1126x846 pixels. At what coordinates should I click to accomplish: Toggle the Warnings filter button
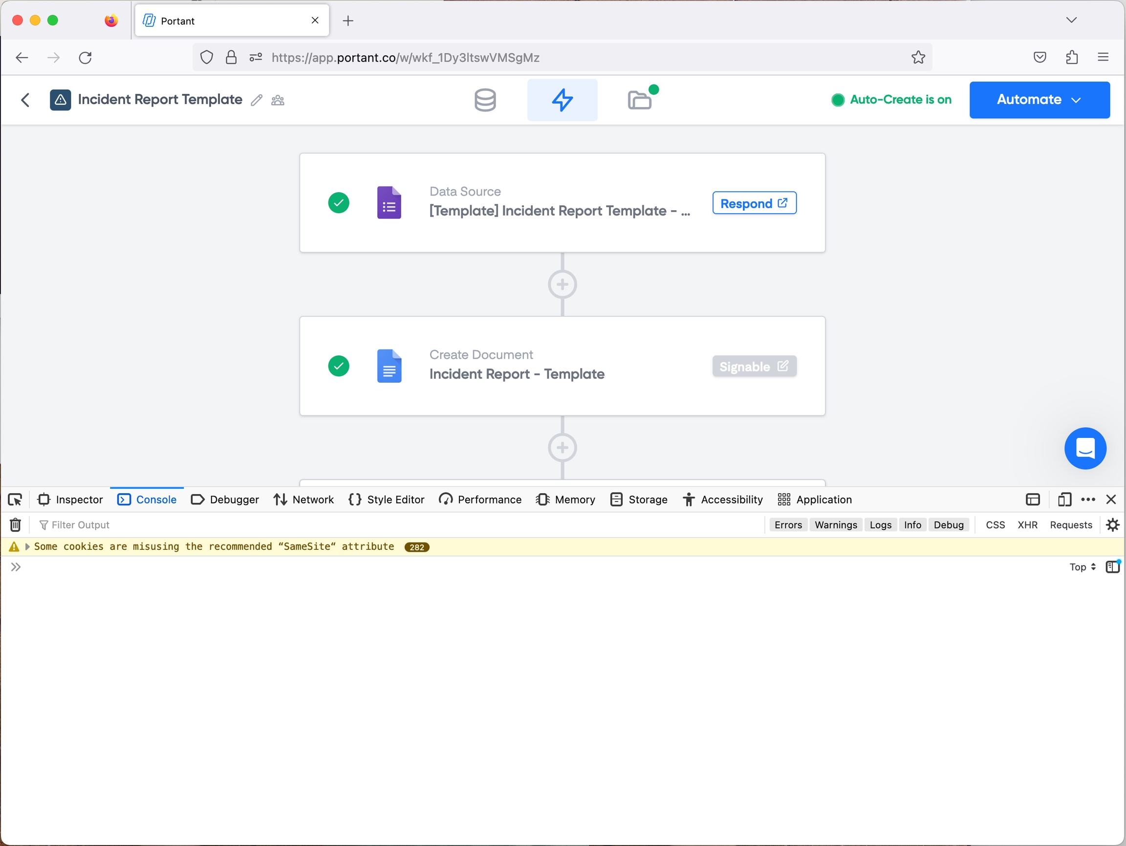click(835, 525)
